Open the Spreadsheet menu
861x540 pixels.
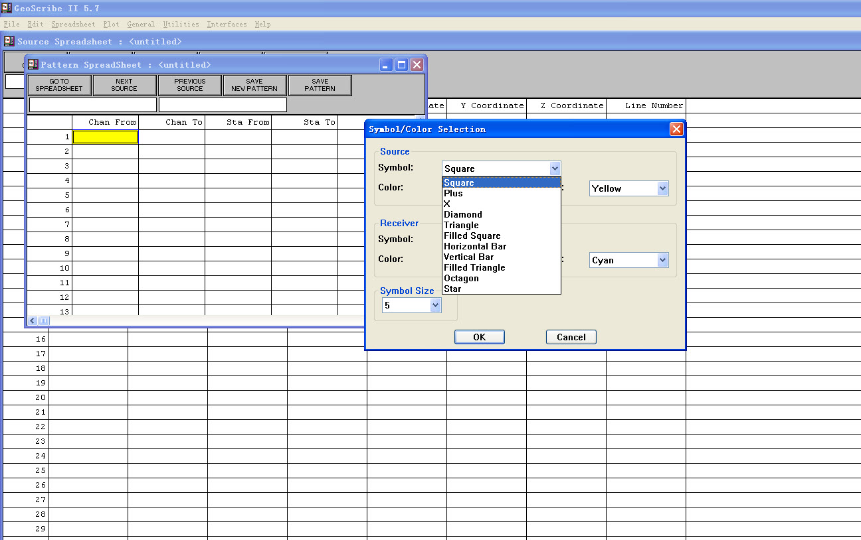pyautogui.click(x=73, y=24)
